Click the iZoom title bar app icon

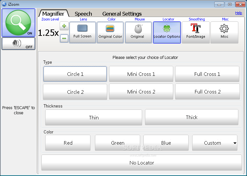[4, 4]
